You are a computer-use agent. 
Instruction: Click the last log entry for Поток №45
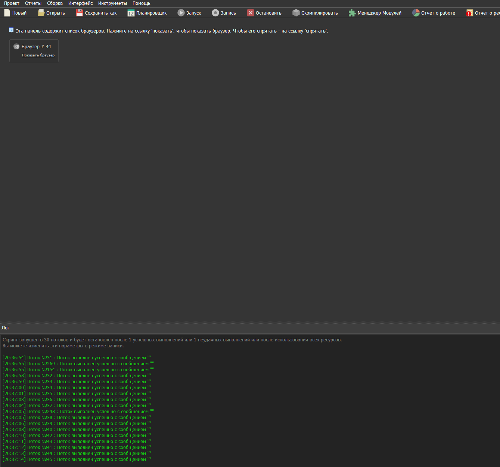click(77, 460)
